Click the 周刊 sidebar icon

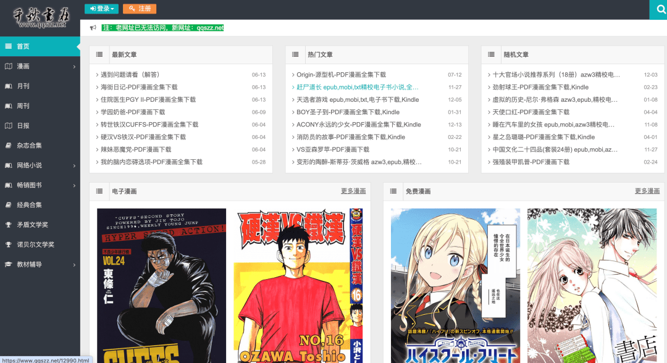[9, 106]
